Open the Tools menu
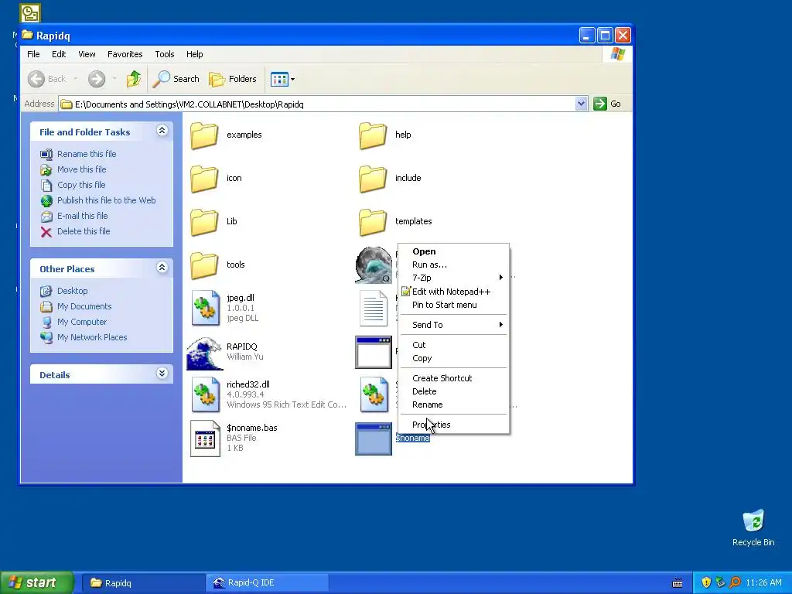Image resolution: width=792 pixels, height=594 pixels. [165, 54]
